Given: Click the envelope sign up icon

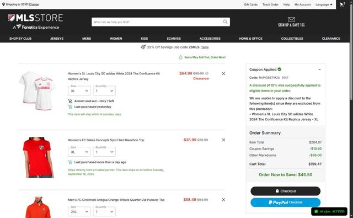Looking at the screenshot, I should 291,19.
